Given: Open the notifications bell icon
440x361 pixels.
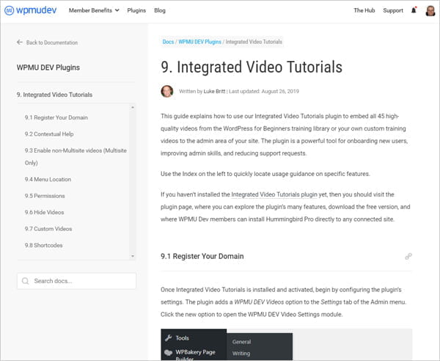Looking at the screenshot, I should click(414, 10).
